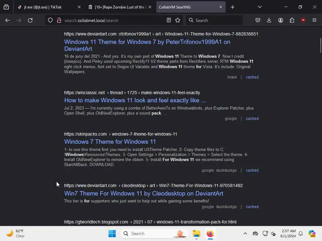Open Windows 11 Theme for Windows 7 result
Viewport: 322px width, 241px height.
coord(147,45)
